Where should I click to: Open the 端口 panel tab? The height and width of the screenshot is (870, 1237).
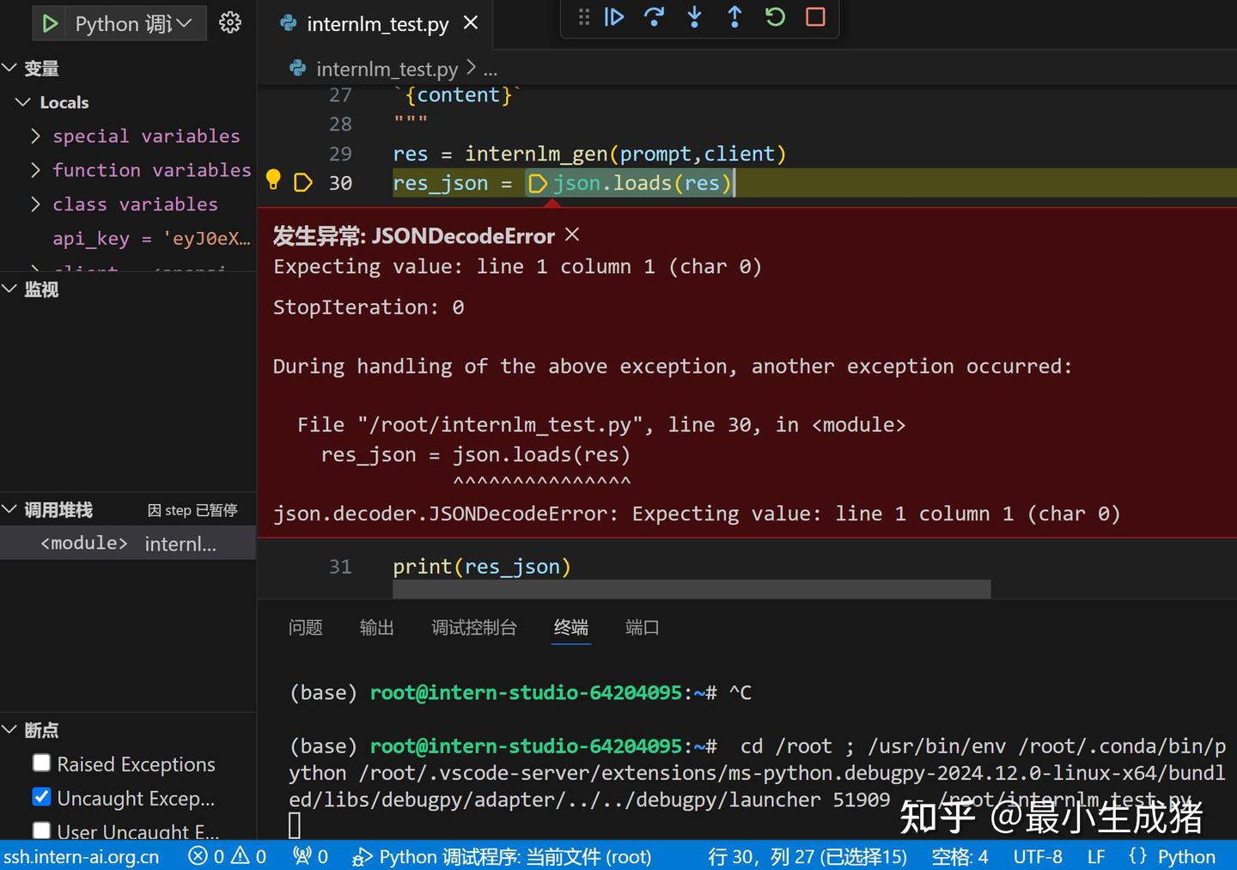point(642,628)
